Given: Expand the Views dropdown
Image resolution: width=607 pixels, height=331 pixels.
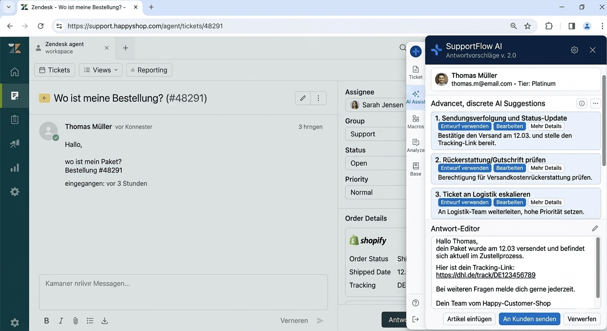Looking at the screenshot, I should 101,70.
